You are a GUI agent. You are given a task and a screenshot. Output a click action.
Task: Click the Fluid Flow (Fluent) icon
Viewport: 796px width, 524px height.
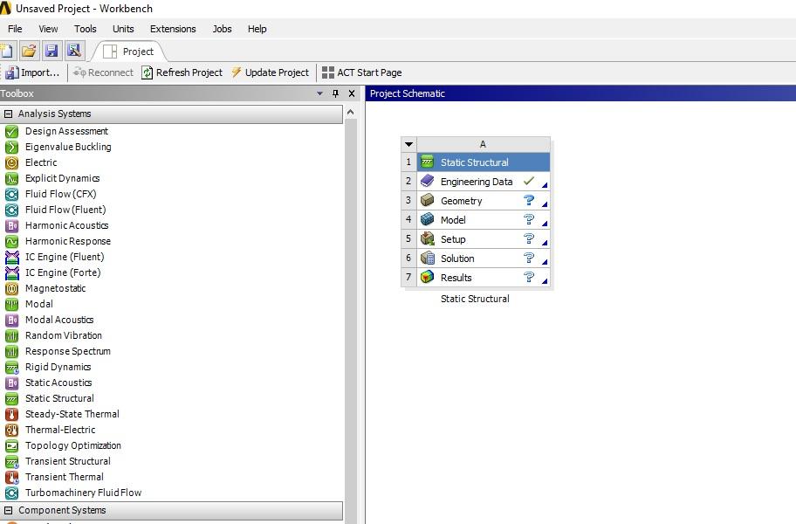click(11, 210)
